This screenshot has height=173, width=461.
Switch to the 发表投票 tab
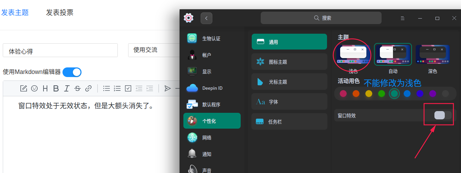(x=60, y=13)
